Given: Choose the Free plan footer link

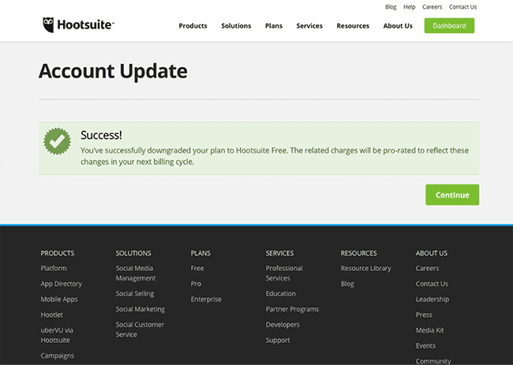Looking at the screenshot, I should tap(197, 269).
